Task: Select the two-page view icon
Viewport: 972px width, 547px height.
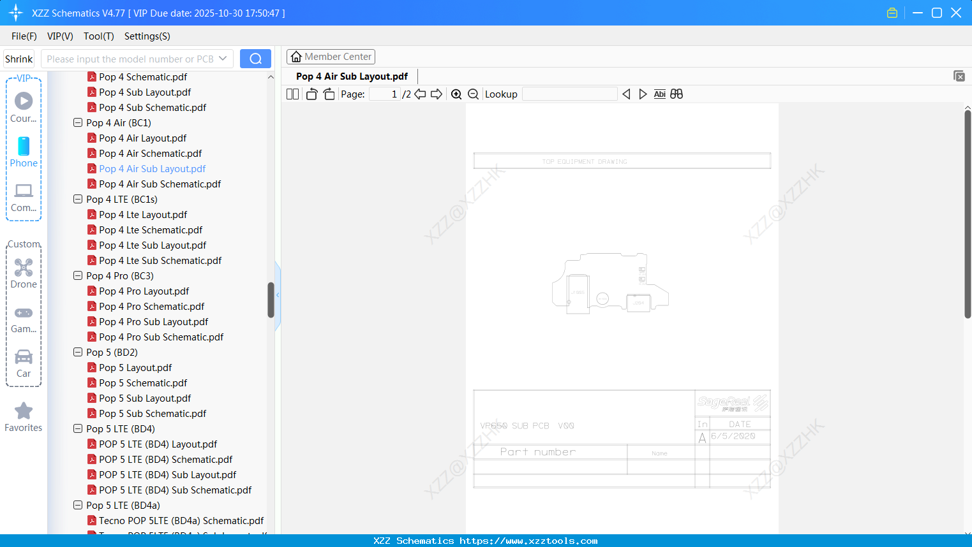Action: [x=292, y=94]
